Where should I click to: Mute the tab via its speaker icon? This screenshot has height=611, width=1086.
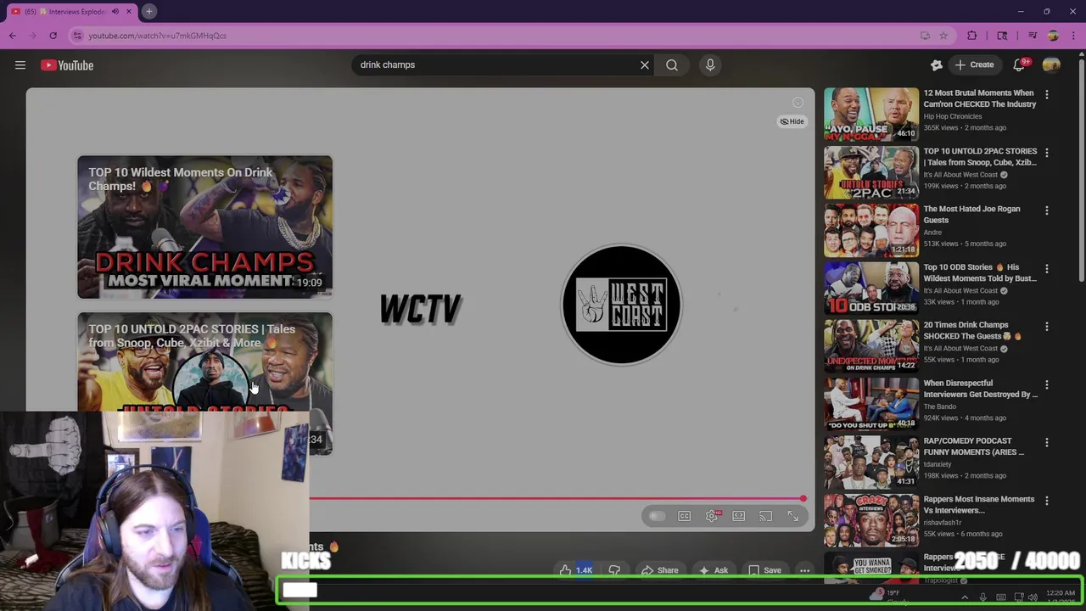[115, 12]
